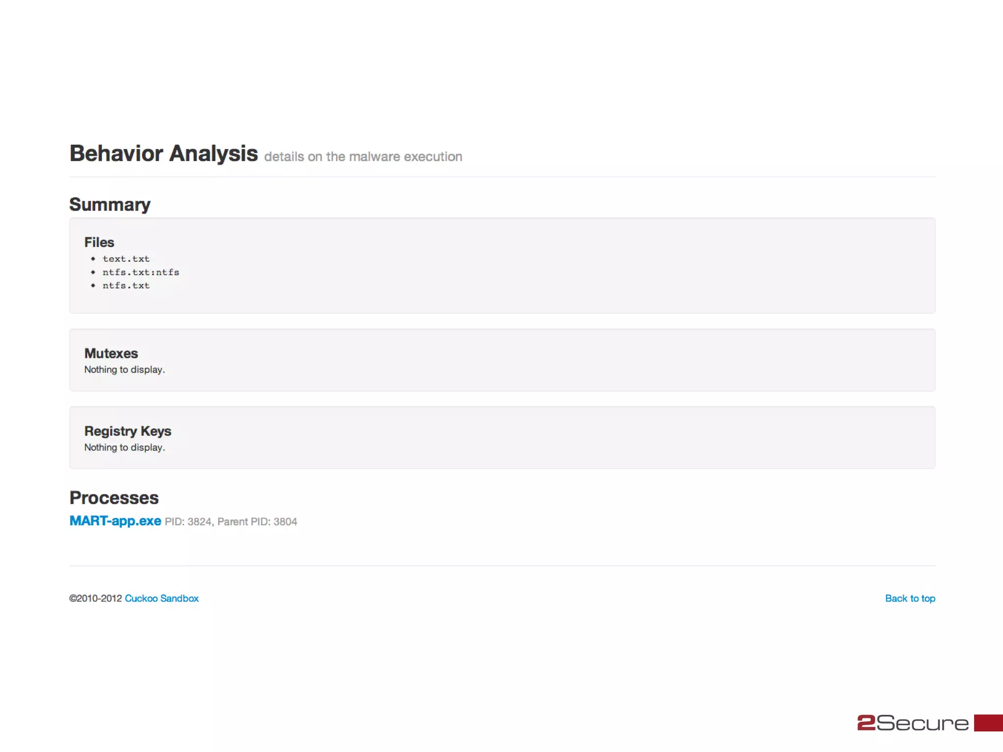Click the ©2010-2012 copyright text

coord(96,598)
